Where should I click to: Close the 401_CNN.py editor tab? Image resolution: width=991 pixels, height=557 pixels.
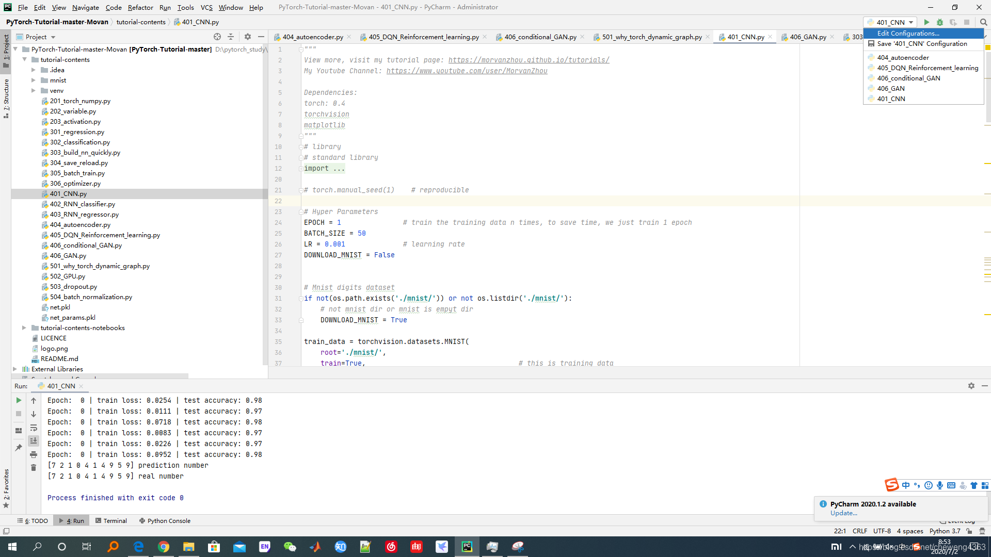click(770, 37)
